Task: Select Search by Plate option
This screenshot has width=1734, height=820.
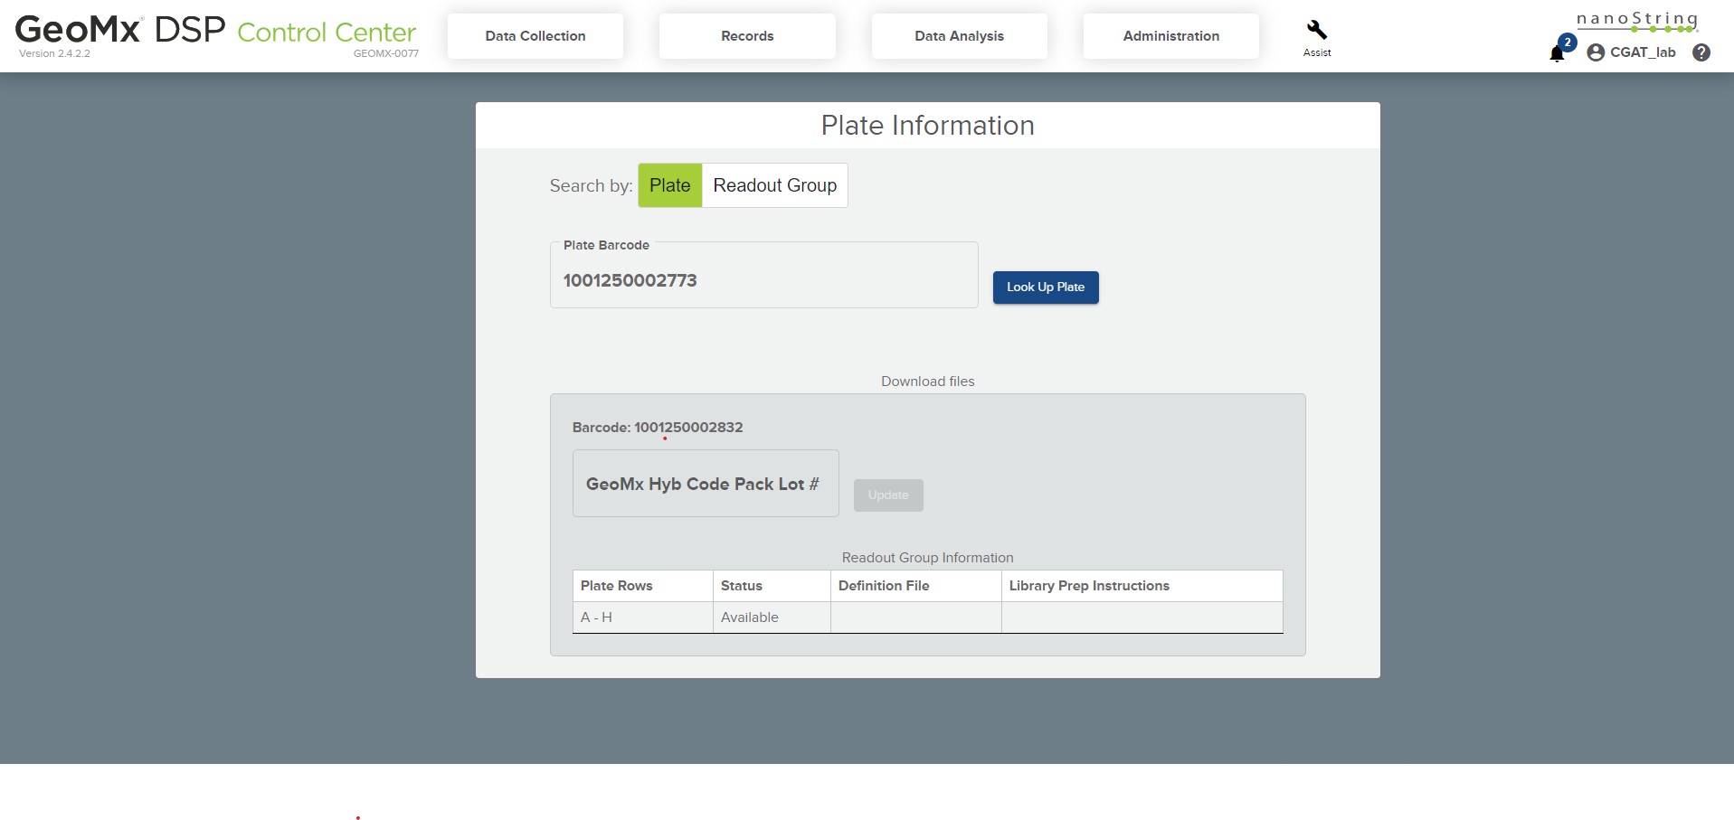Action: (x=670, y=185)
